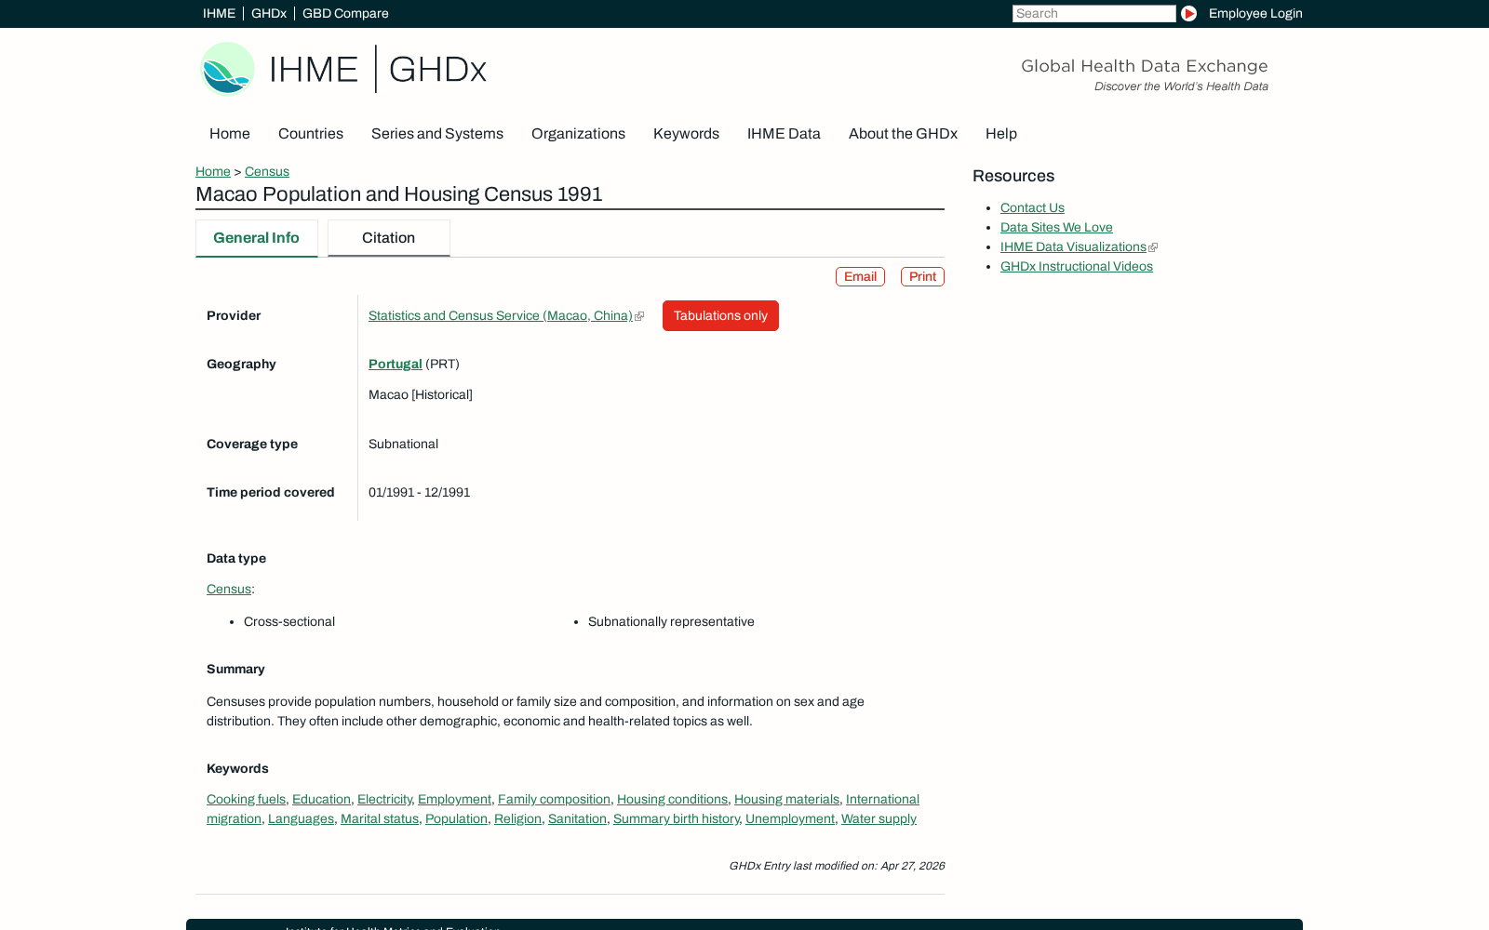The width and height of the screenshot is (1489, 930).
Task: Open the Population keyword link
Action: point(456,819)
